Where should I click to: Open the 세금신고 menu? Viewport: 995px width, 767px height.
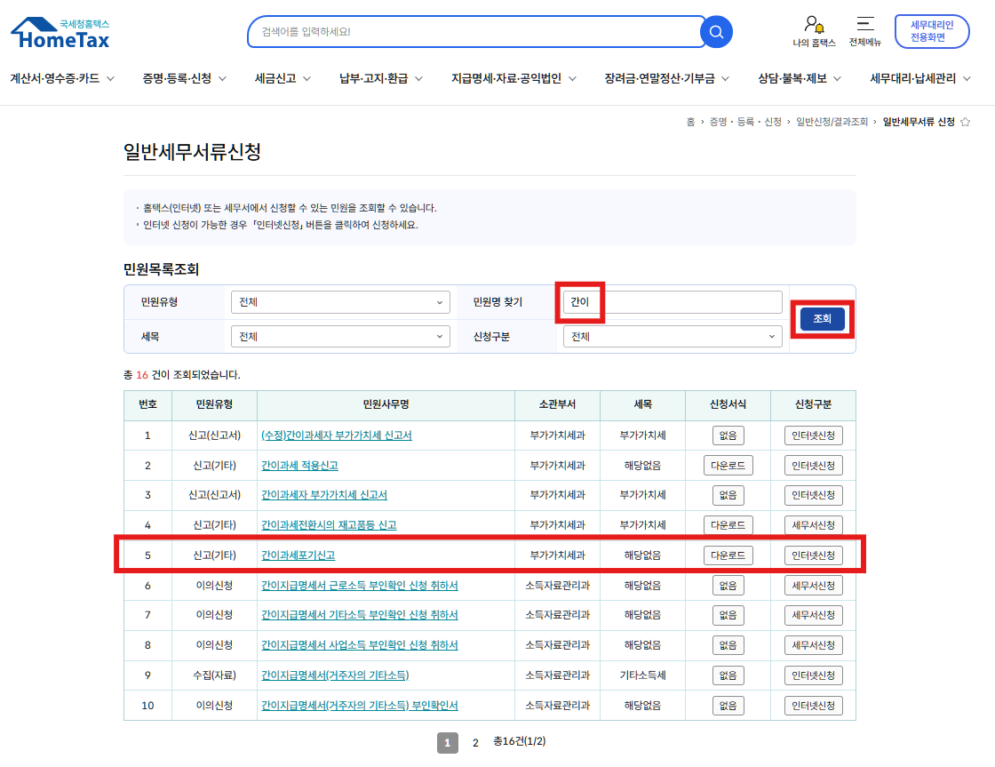(x=283, y=78)
